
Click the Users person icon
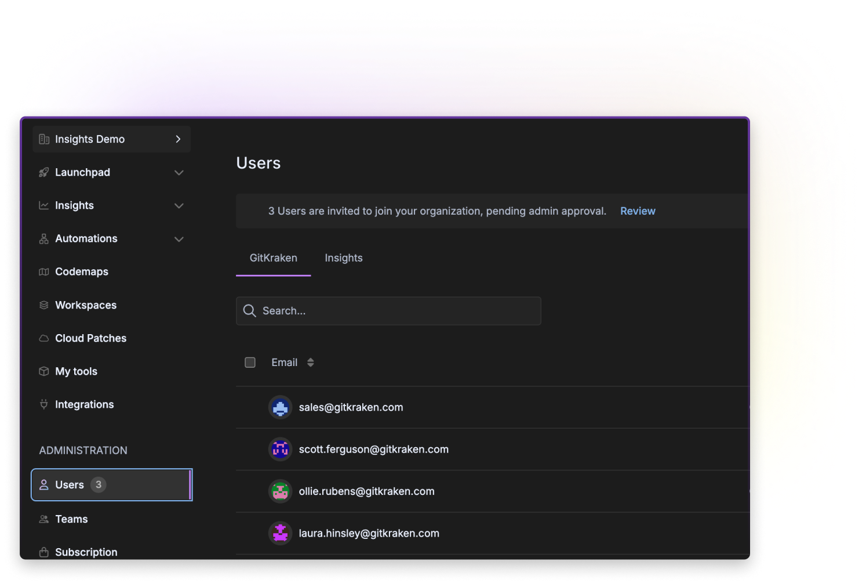[x=44, y=484]
